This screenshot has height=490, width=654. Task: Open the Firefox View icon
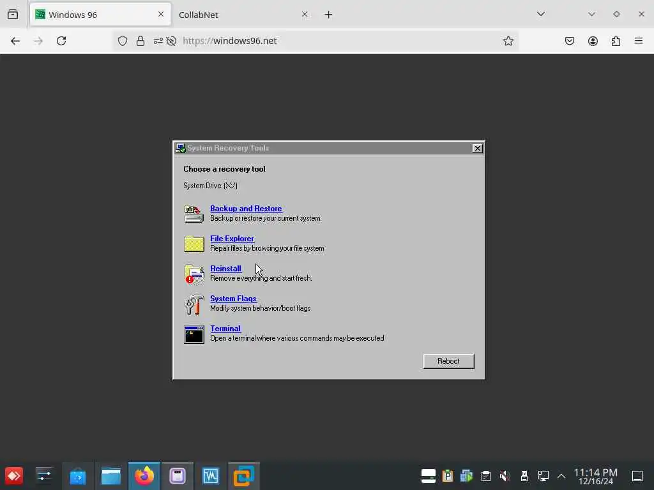click(x=13, y=15)
